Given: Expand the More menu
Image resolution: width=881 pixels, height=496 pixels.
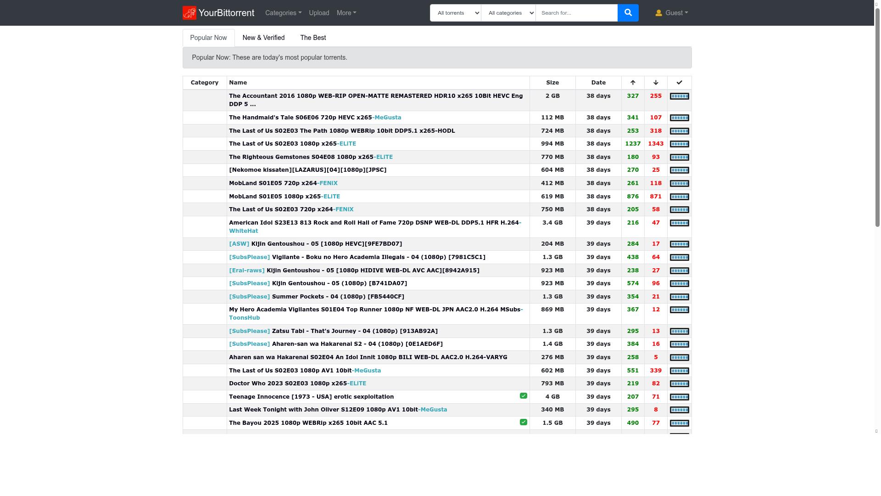Looking at the screenshot, I should pos(346,12).
